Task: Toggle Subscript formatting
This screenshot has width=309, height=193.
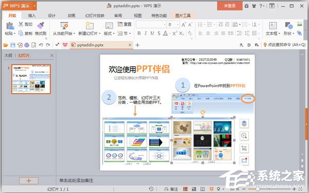Action: click(181, 33)
